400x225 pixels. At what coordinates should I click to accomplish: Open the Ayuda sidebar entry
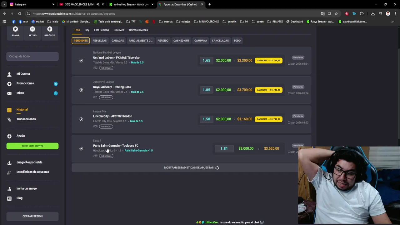coord(21,136)
